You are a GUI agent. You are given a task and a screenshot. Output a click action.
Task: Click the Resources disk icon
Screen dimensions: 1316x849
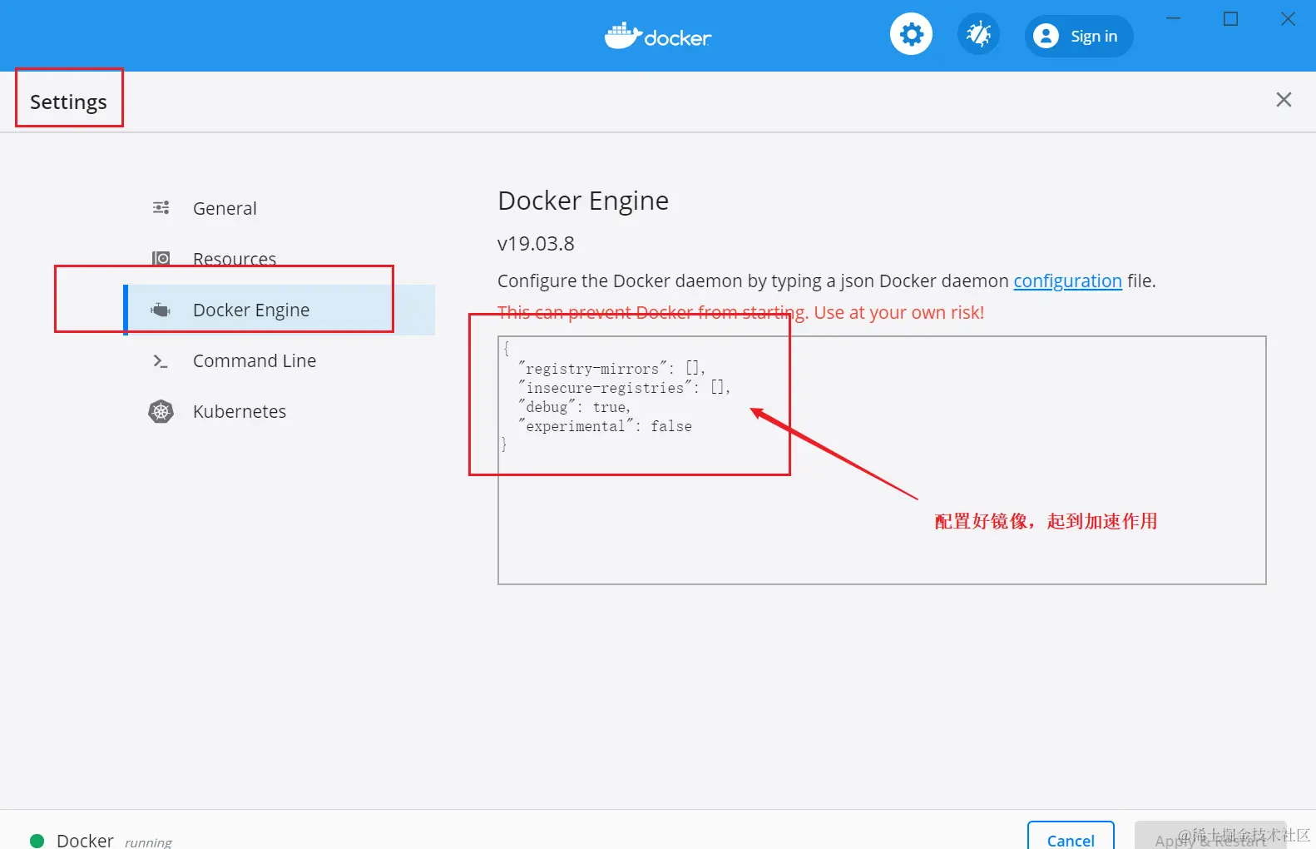(161, 258)
